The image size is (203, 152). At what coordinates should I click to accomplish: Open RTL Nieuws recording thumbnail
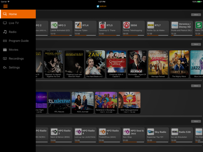[59, 103]
